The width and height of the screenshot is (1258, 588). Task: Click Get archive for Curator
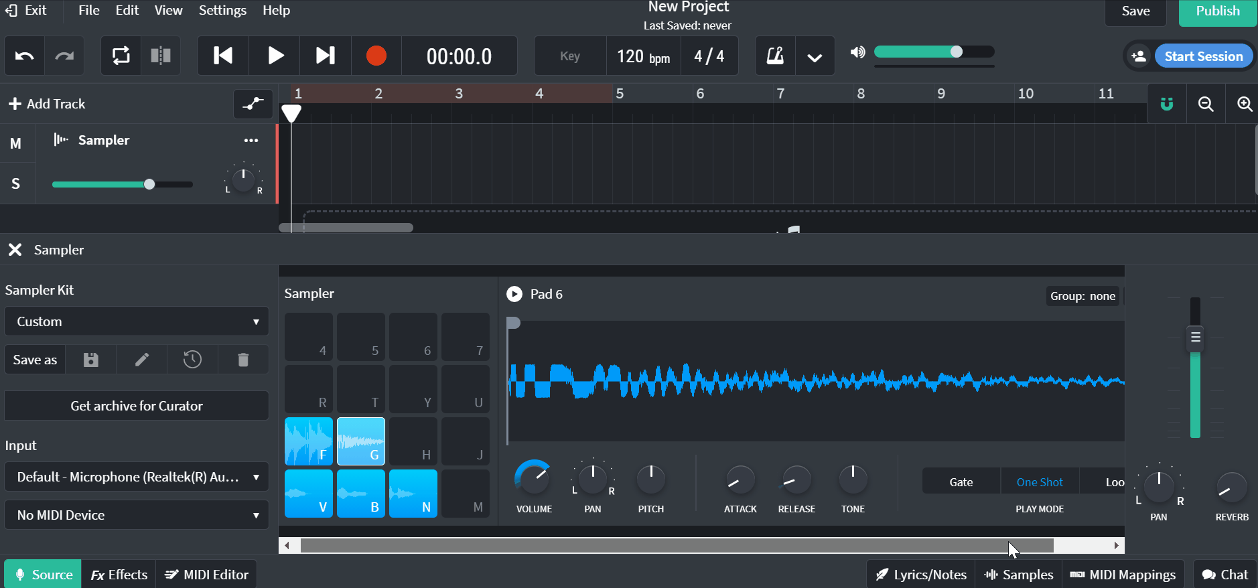137,406
